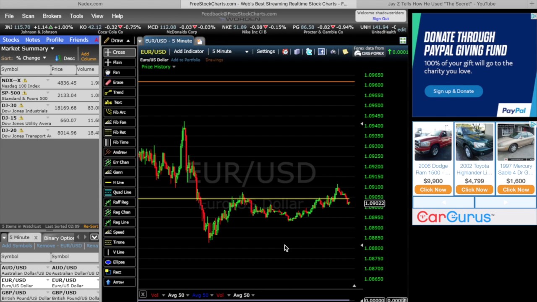Open the yellow sticky note icon
537x302 pixels.
coord(345,52)
